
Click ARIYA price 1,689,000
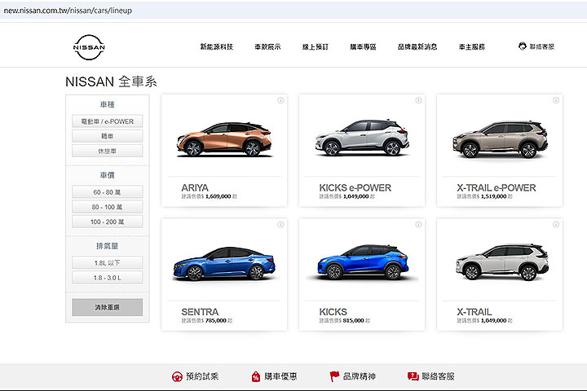[218, 196]
